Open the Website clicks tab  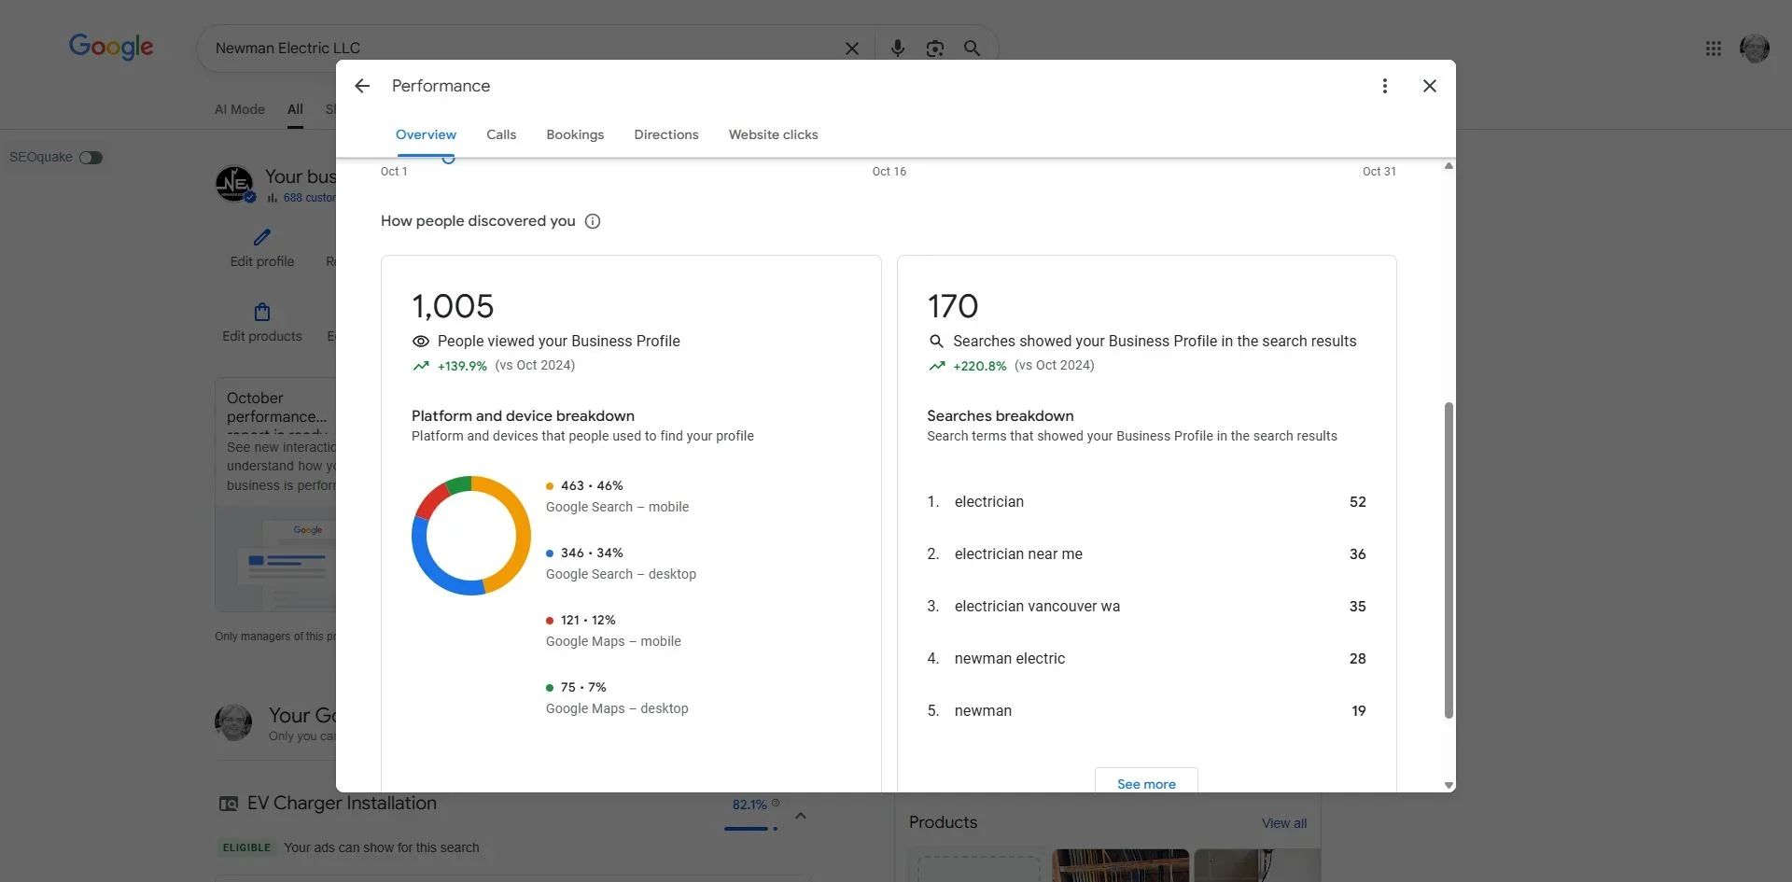pyautogui.click(x=773, y=134)
